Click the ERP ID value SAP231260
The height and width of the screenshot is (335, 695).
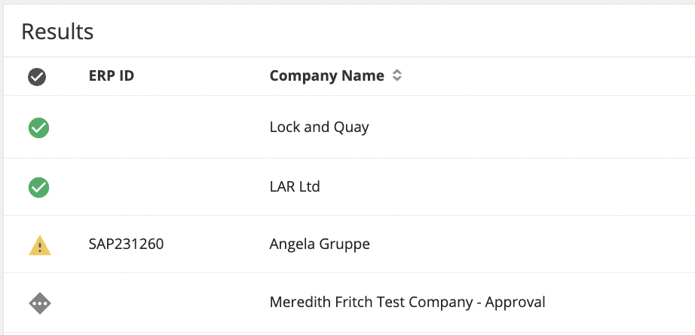[127, 244]
